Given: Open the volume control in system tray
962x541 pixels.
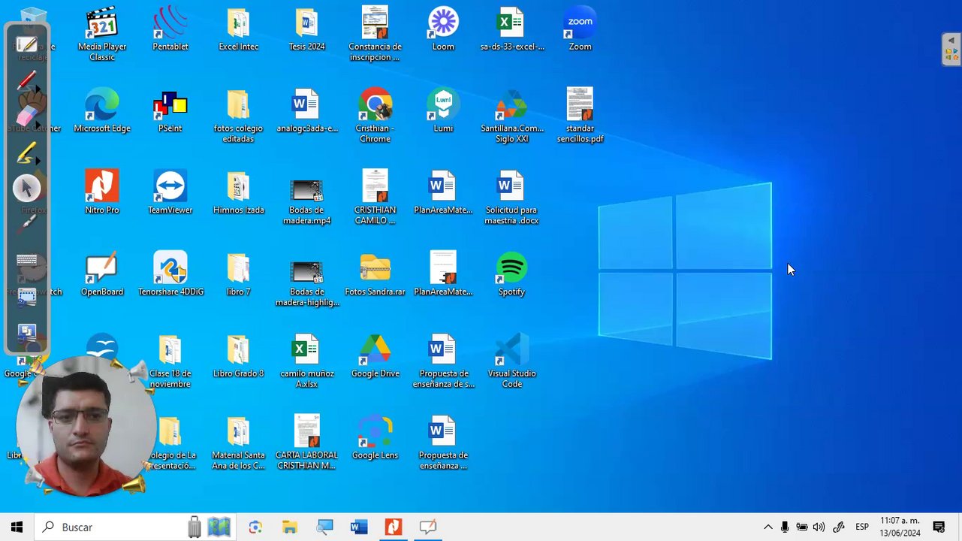Looking at the screenshot, I should coord(819,527).
